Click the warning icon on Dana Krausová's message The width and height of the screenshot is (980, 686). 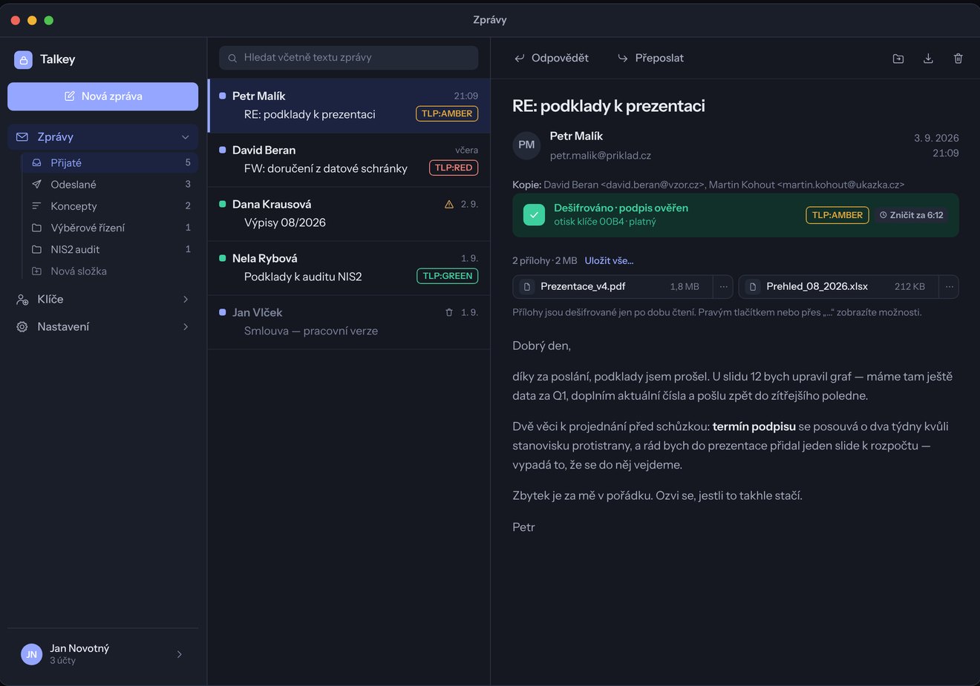pyautogui.click(x=449, y=204)
